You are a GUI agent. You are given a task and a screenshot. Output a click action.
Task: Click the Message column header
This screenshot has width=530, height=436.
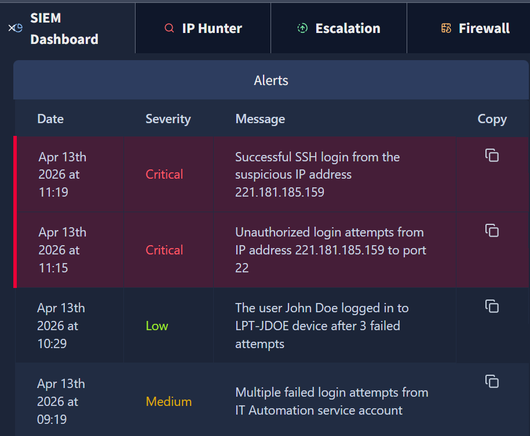(260, 119)
